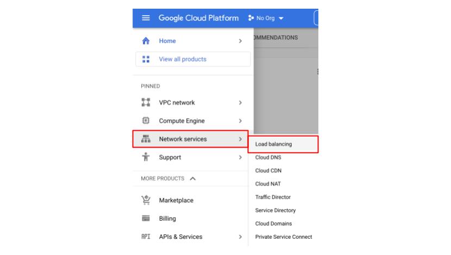The image size is (451, 255).
Task: Click View all products button
Action: click(x=193, y=59)
